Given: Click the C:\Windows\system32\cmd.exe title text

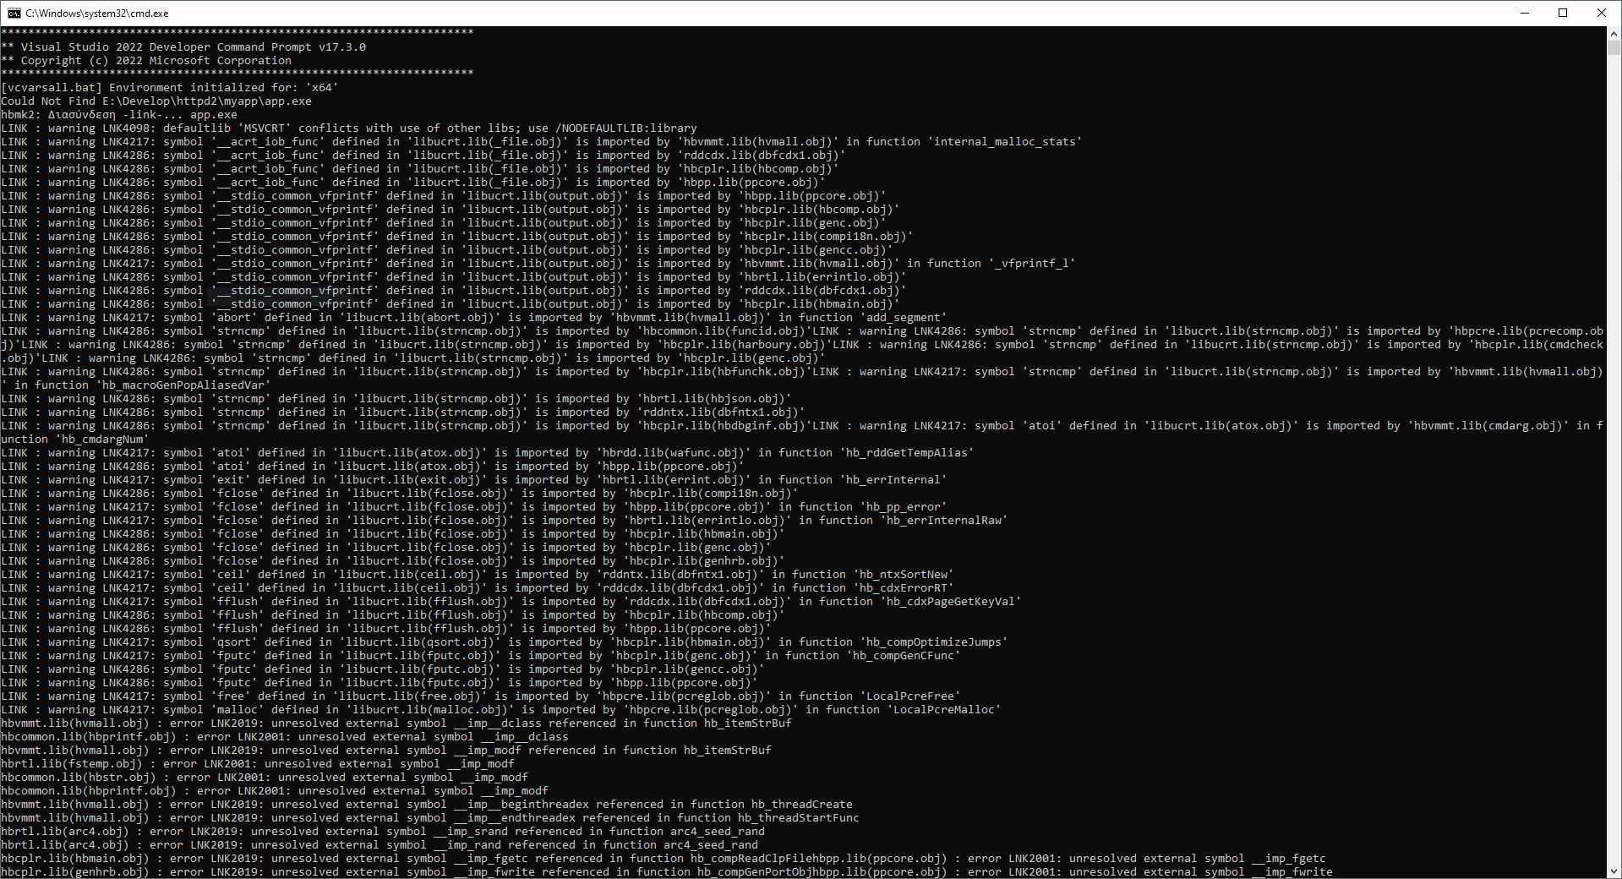Looking at the screenshot, I should [x=96, y=14].
